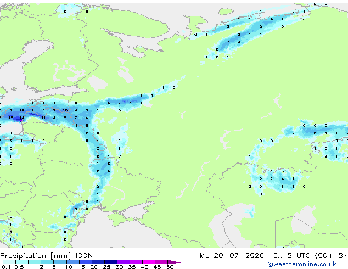Pick the 15–20 mm legend color box
Screen dimensions: 348x269
[x=85, y=262]
